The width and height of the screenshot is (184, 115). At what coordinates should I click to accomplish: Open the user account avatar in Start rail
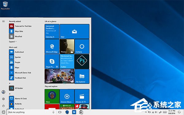pyautogui.click(x=3, y=92)
